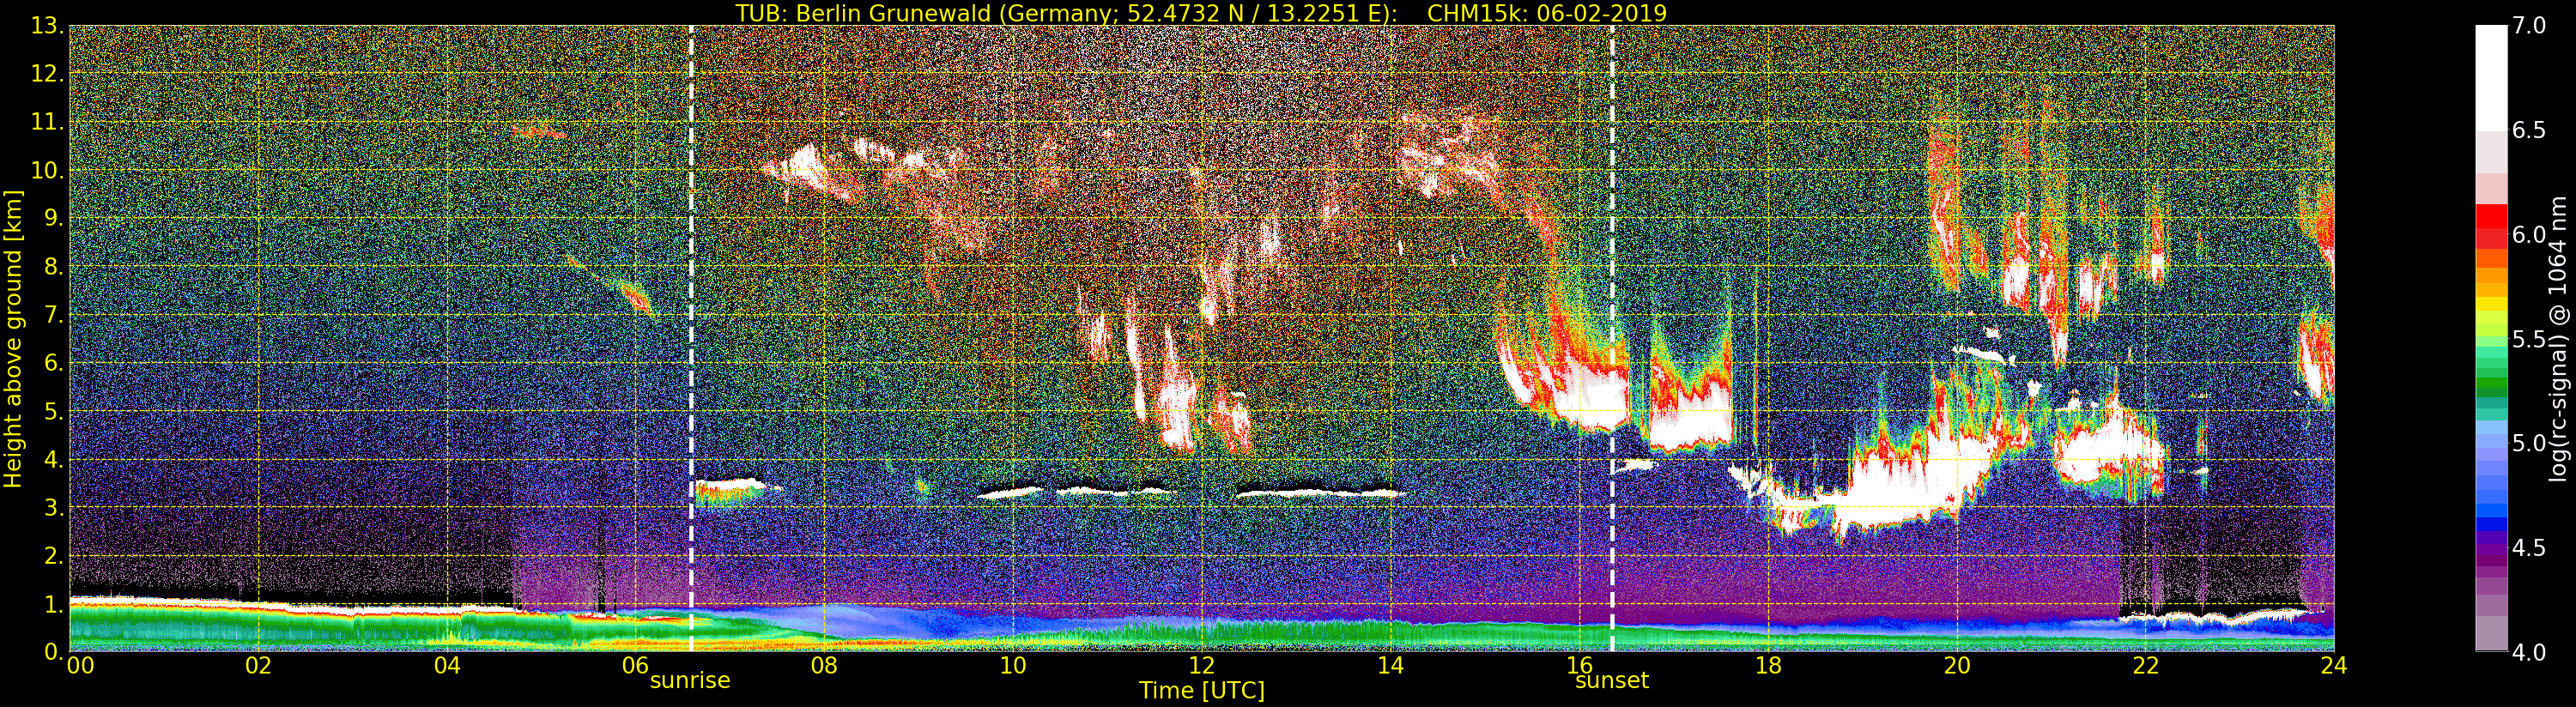Click the time axis tick label 04
Viewport: 2576px width, 707px height.
[x=447, y=666]
